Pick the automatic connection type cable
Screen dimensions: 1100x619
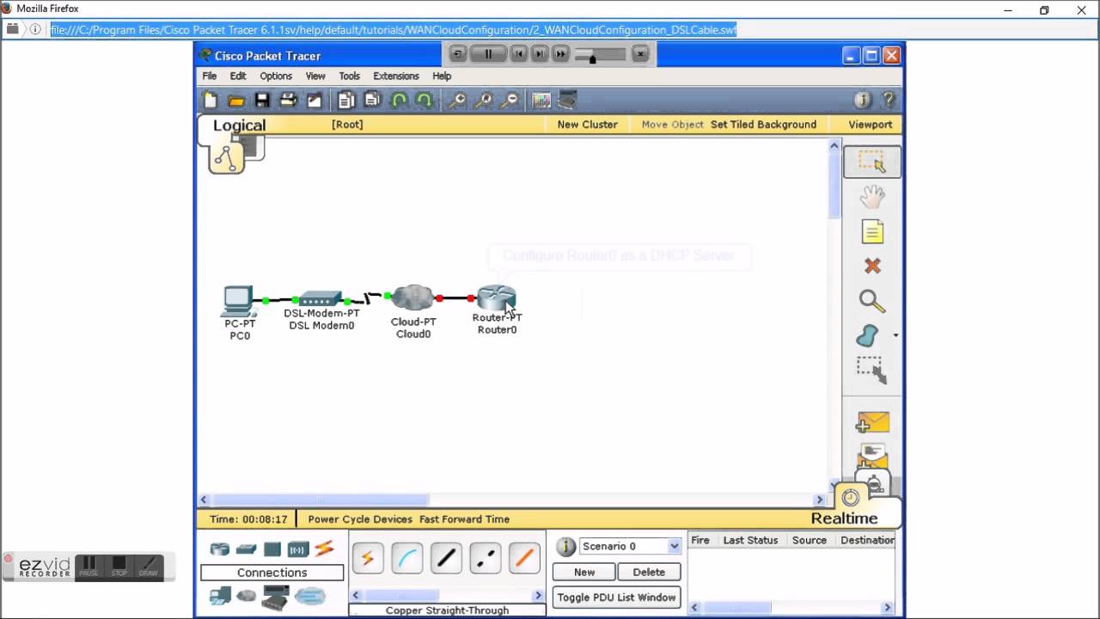[x=368, y=559]
